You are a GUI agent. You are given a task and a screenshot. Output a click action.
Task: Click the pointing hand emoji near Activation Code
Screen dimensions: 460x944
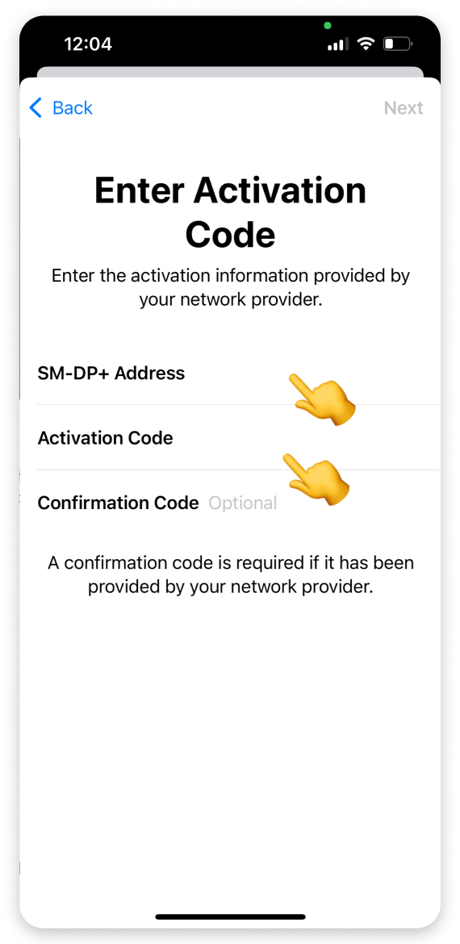(316, 479)
